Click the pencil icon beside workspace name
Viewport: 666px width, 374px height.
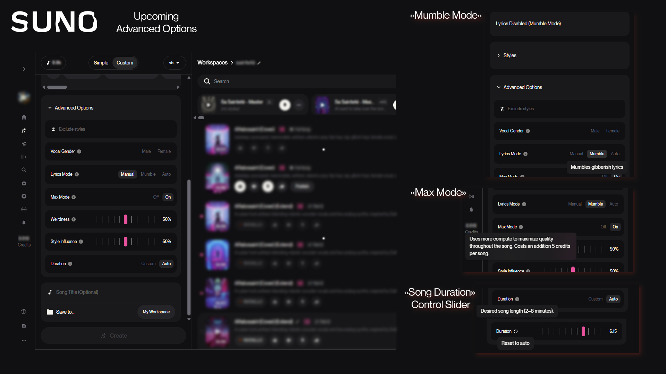click(x=259, y=63)
